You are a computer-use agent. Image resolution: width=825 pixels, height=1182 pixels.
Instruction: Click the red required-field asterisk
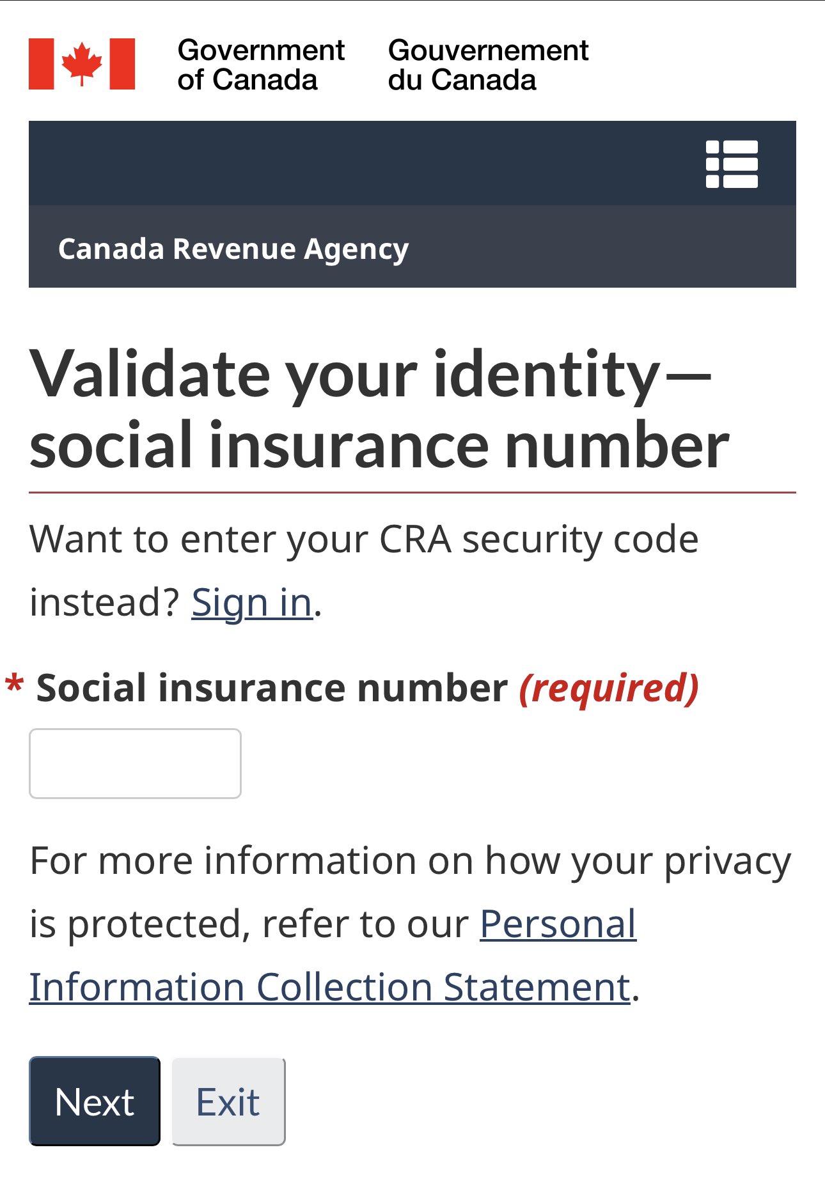tap(14, 685)
